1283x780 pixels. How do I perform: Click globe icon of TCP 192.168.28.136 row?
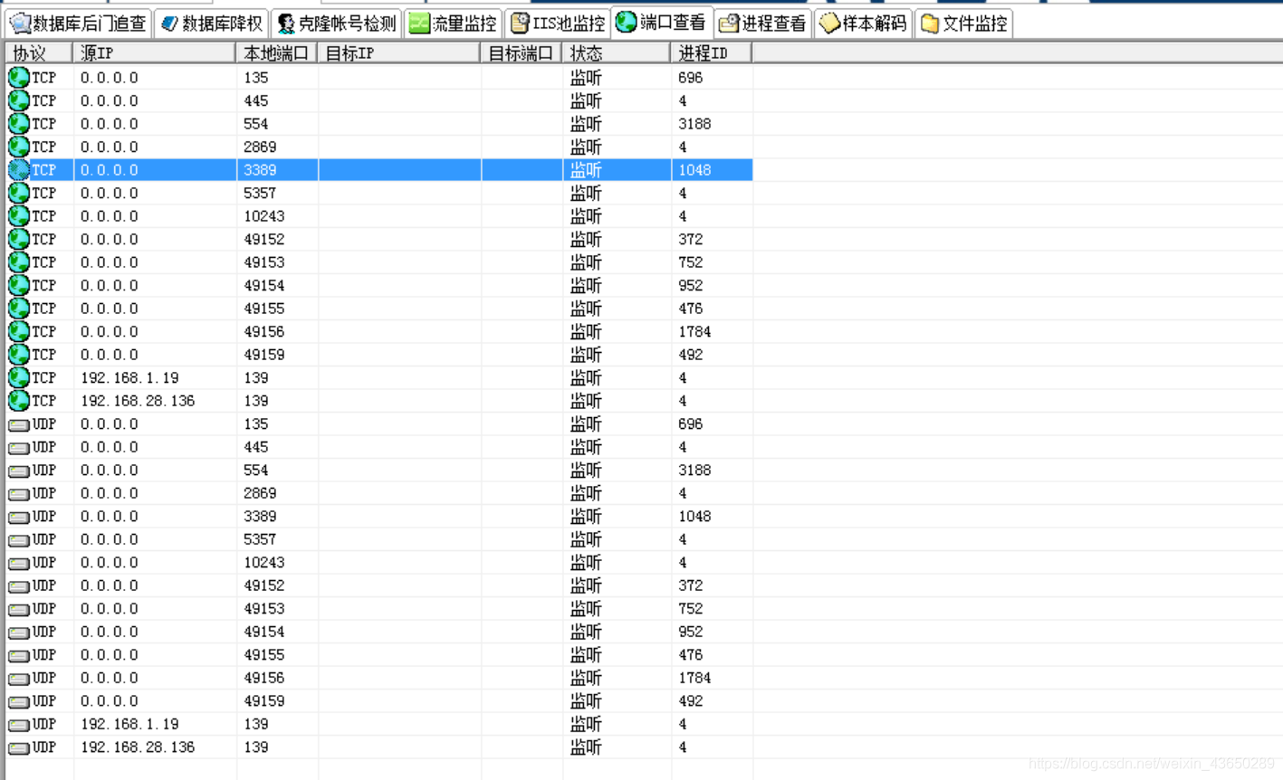coord(19,401)
